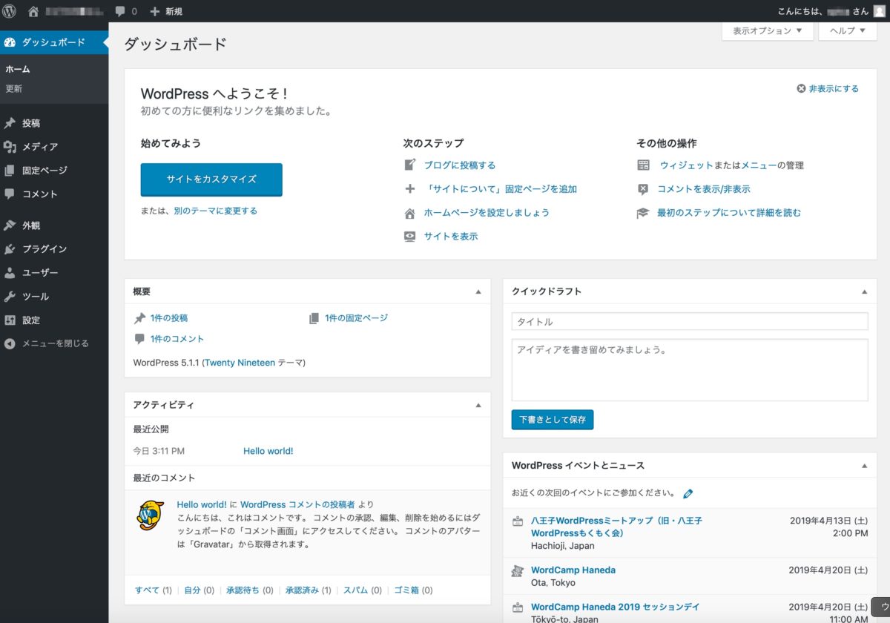Image resolution: width=890 pixels, height=623 pixels.
Task: Open the ヘルプ dropdown tab
Action: [x=848, y=31]
